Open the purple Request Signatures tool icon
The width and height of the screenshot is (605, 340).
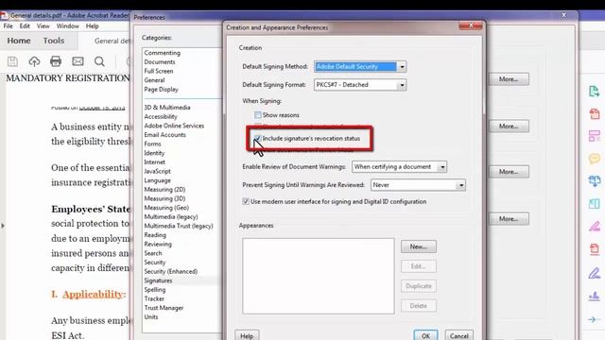[x=595, y=296]
